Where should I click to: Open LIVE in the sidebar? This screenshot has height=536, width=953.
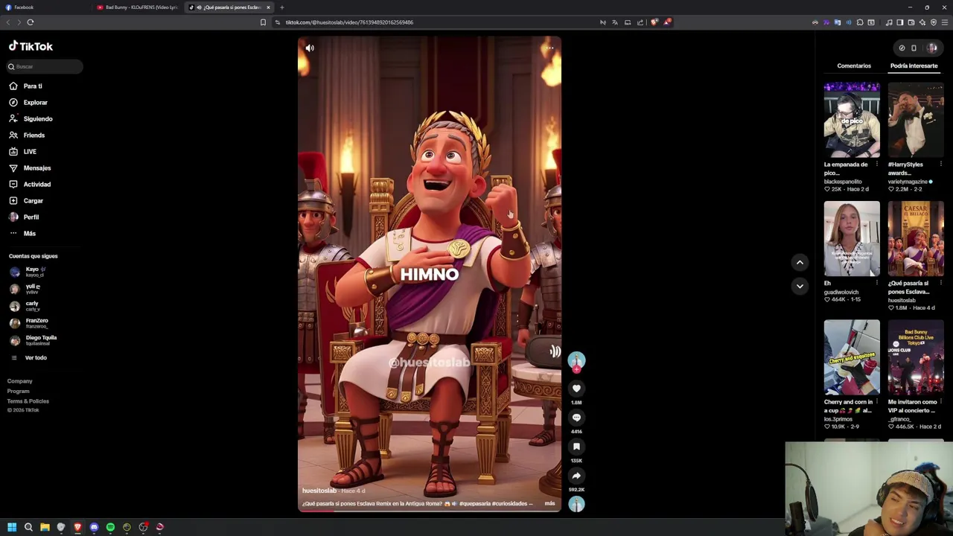click(22, 152)
